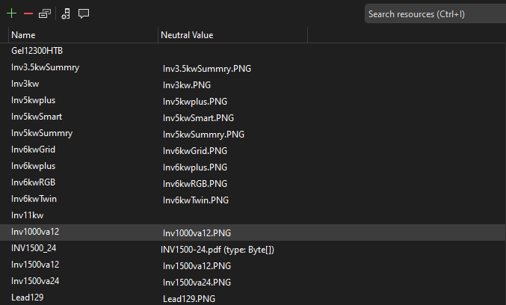Select the Inv5kwplus resource name
506x305 pixels.
pyautogui.click(x=33, y=100)
